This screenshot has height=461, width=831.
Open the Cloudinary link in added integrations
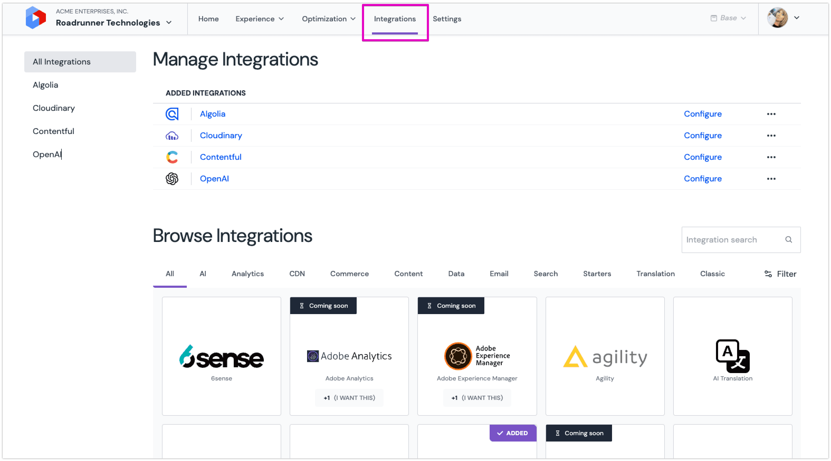(x=221, y=136)
